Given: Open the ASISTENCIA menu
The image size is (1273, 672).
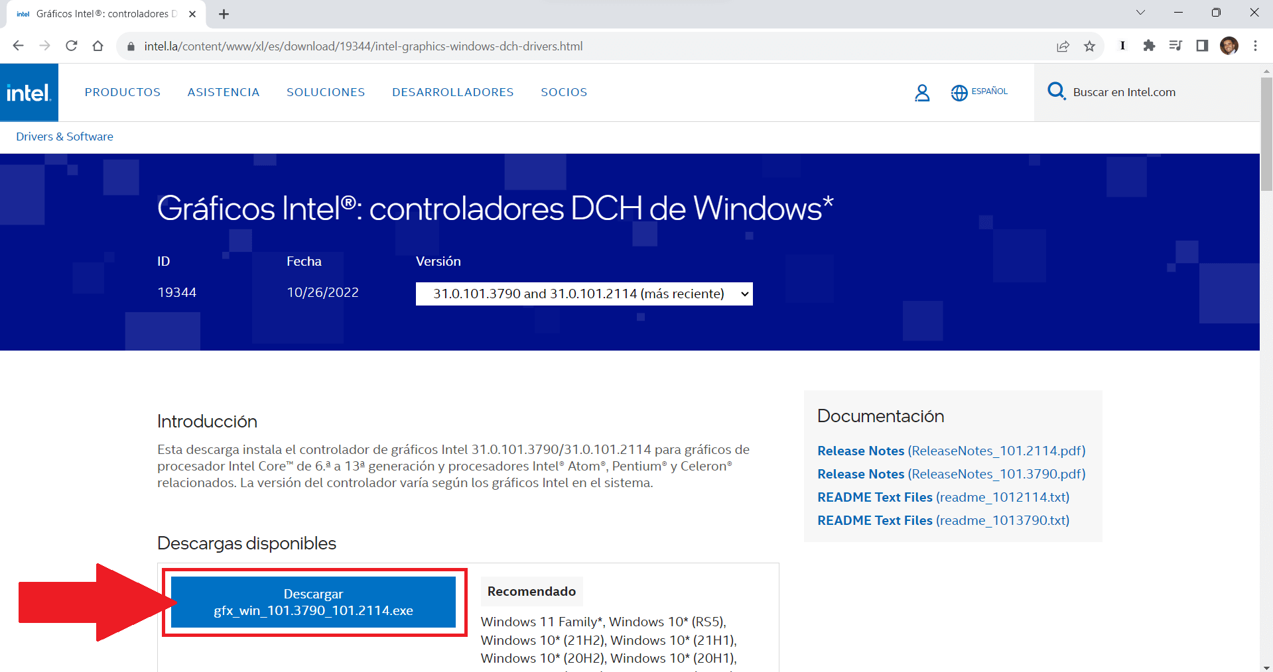Looking at the screenshot, I should click(x=224, y=92).
